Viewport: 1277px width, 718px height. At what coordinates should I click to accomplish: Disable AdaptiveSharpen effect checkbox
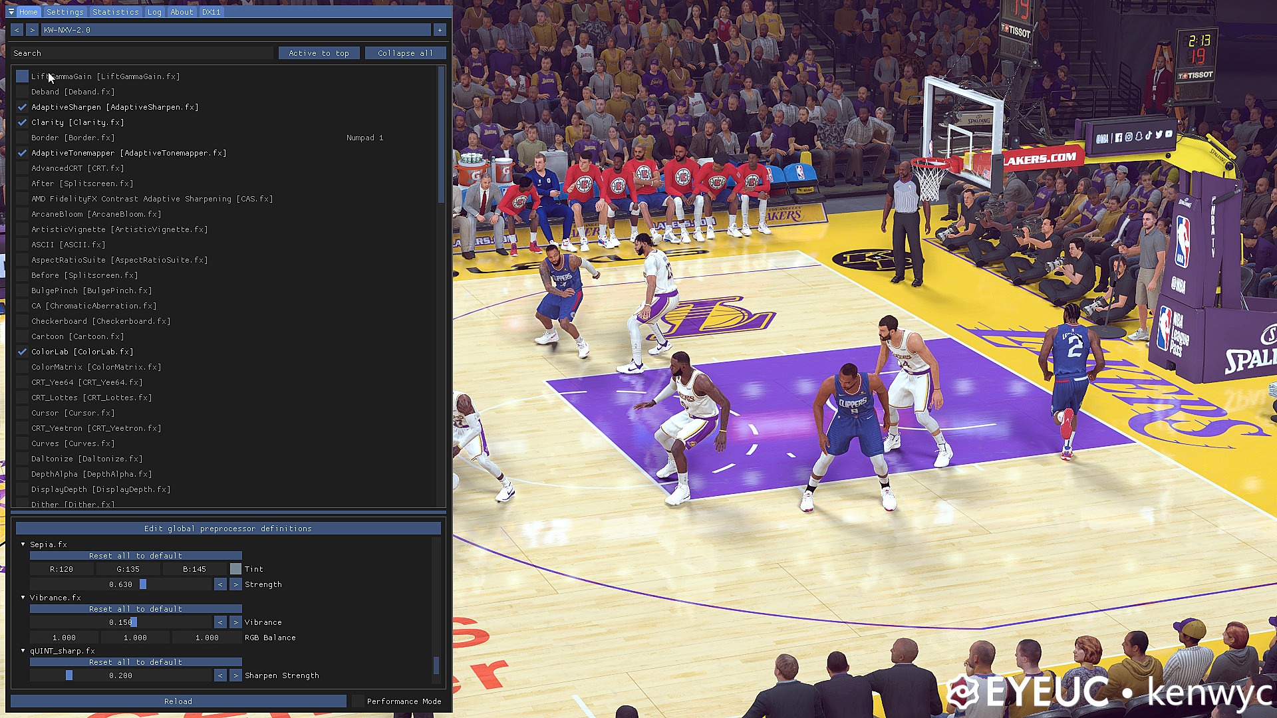[x=22, y=107]
